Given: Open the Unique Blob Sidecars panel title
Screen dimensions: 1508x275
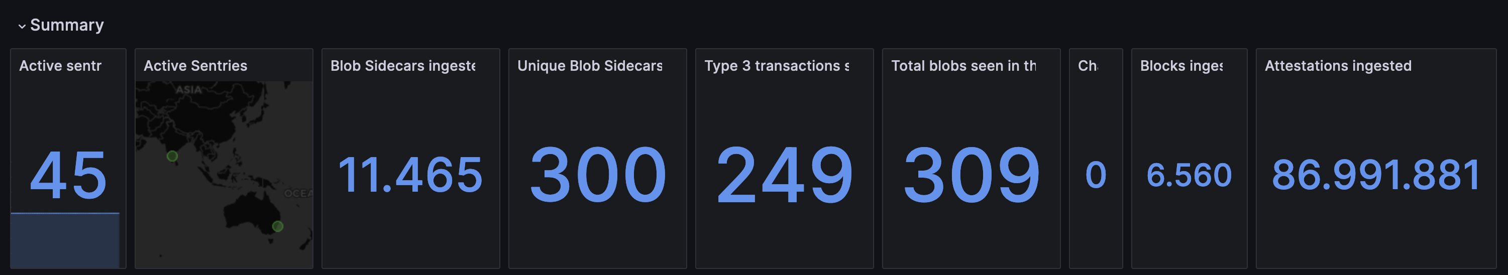Looking at the screenshot, I should coord(590,66).
